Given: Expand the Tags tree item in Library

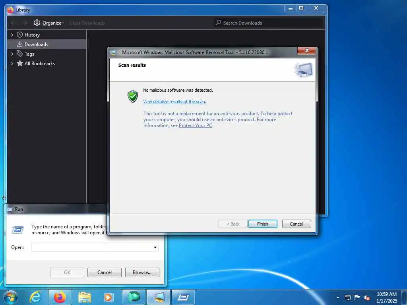Looking at the screenshot, I should click(12, 54).
